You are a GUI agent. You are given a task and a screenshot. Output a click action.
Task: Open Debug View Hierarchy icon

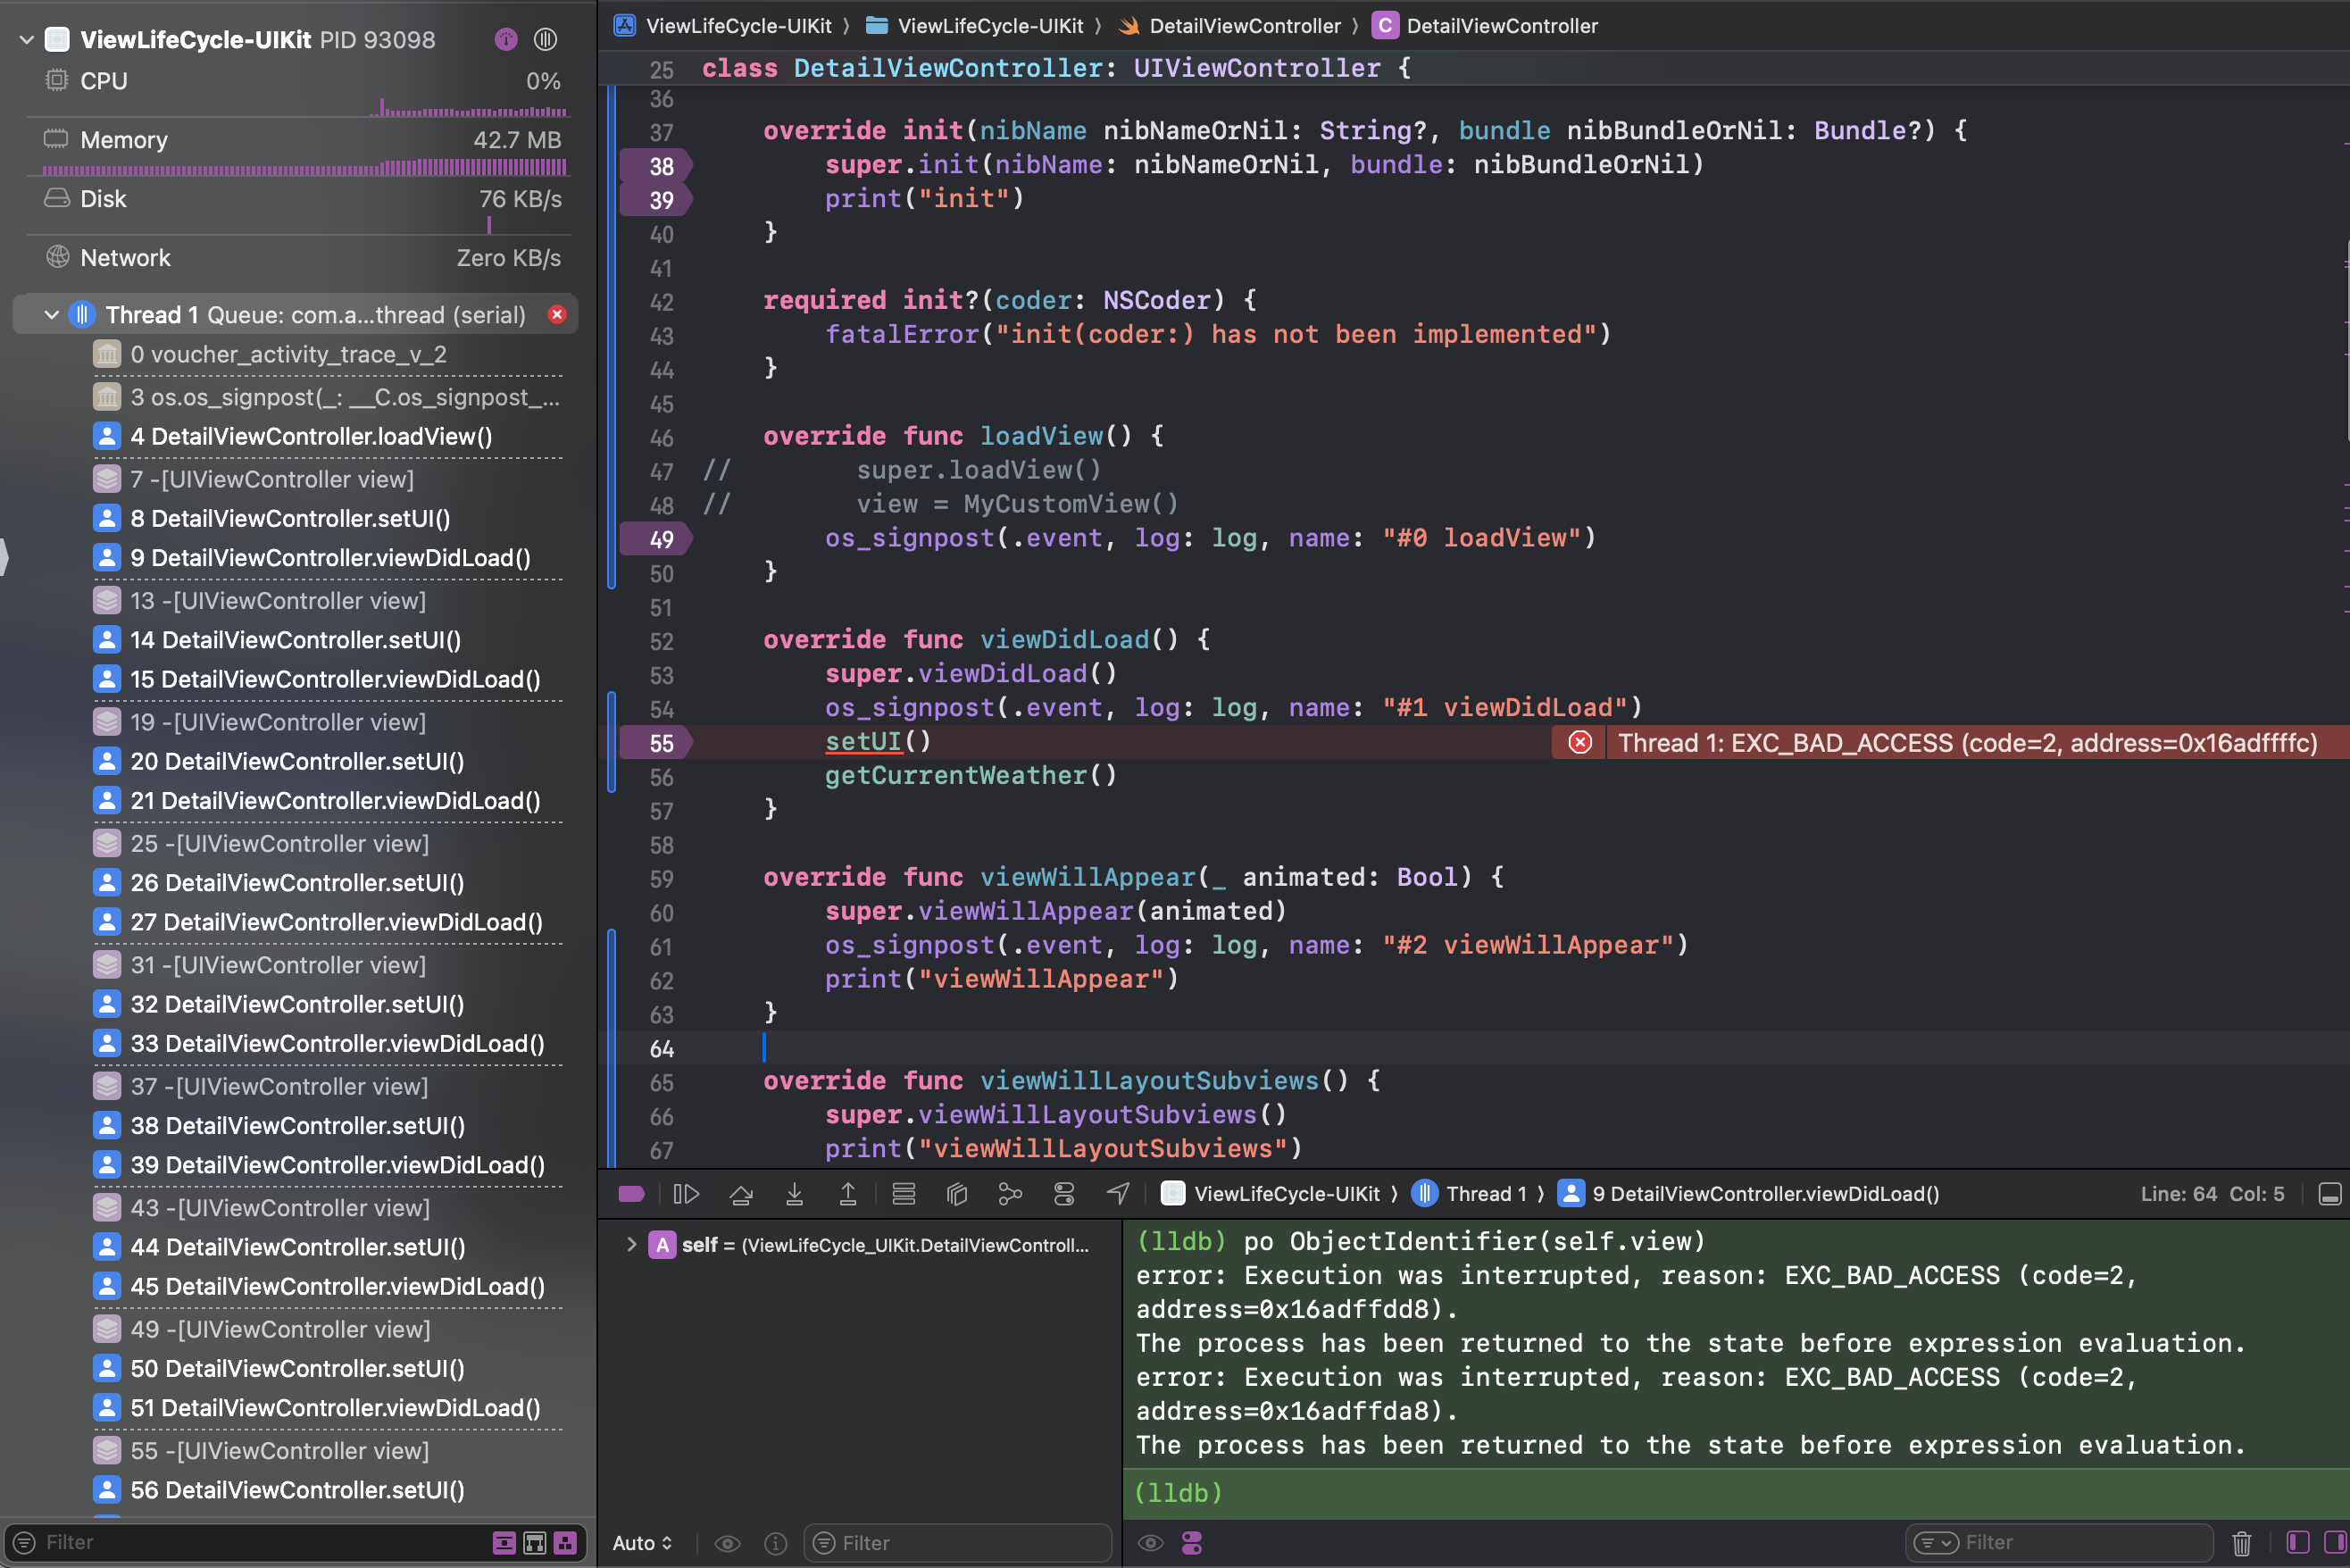tap(957, 1194)
